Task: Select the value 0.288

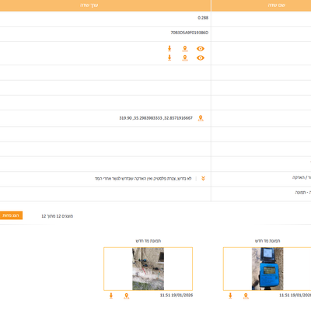Action: click(x=203, y=18)
